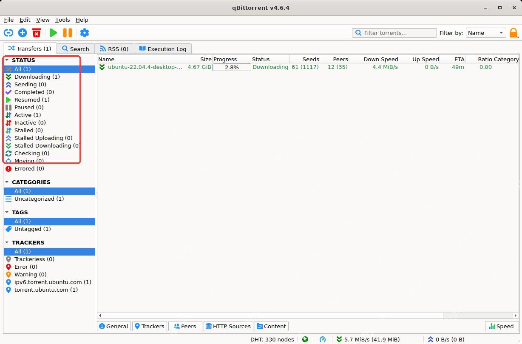Select tracker Error (0) filter
Viewport: 522px width, 344px height.
click(26, 267)
